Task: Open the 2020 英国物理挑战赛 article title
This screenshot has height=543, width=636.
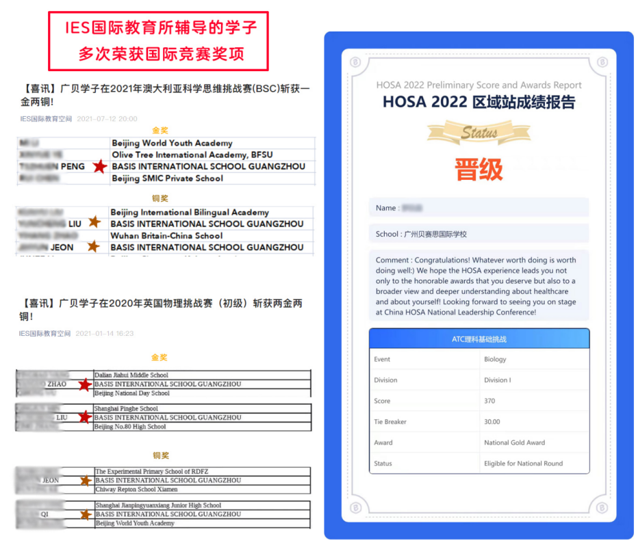Action: coord(161,309)
